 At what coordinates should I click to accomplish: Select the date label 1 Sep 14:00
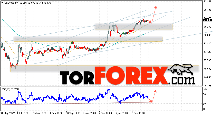click(56, 113)
